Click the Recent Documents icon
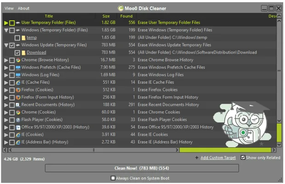The height and width of the screenshot is (184, 285). [x=18, y=105]
